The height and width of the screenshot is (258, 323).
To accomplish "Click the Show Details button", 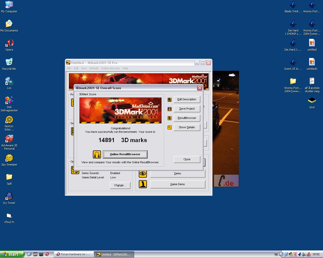I will [187, 127].
